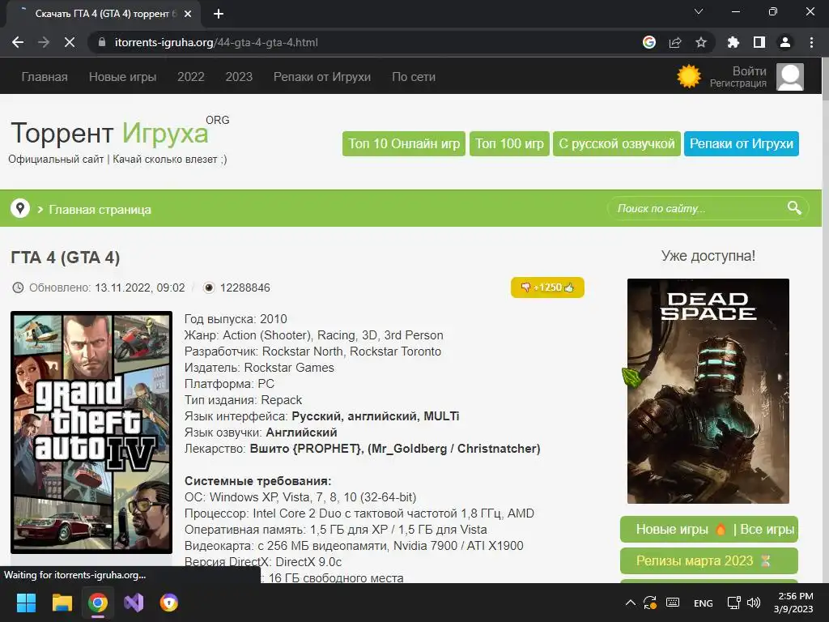Click the Войти login link
This screenshot has width=829, height=622.
[749, 71]
